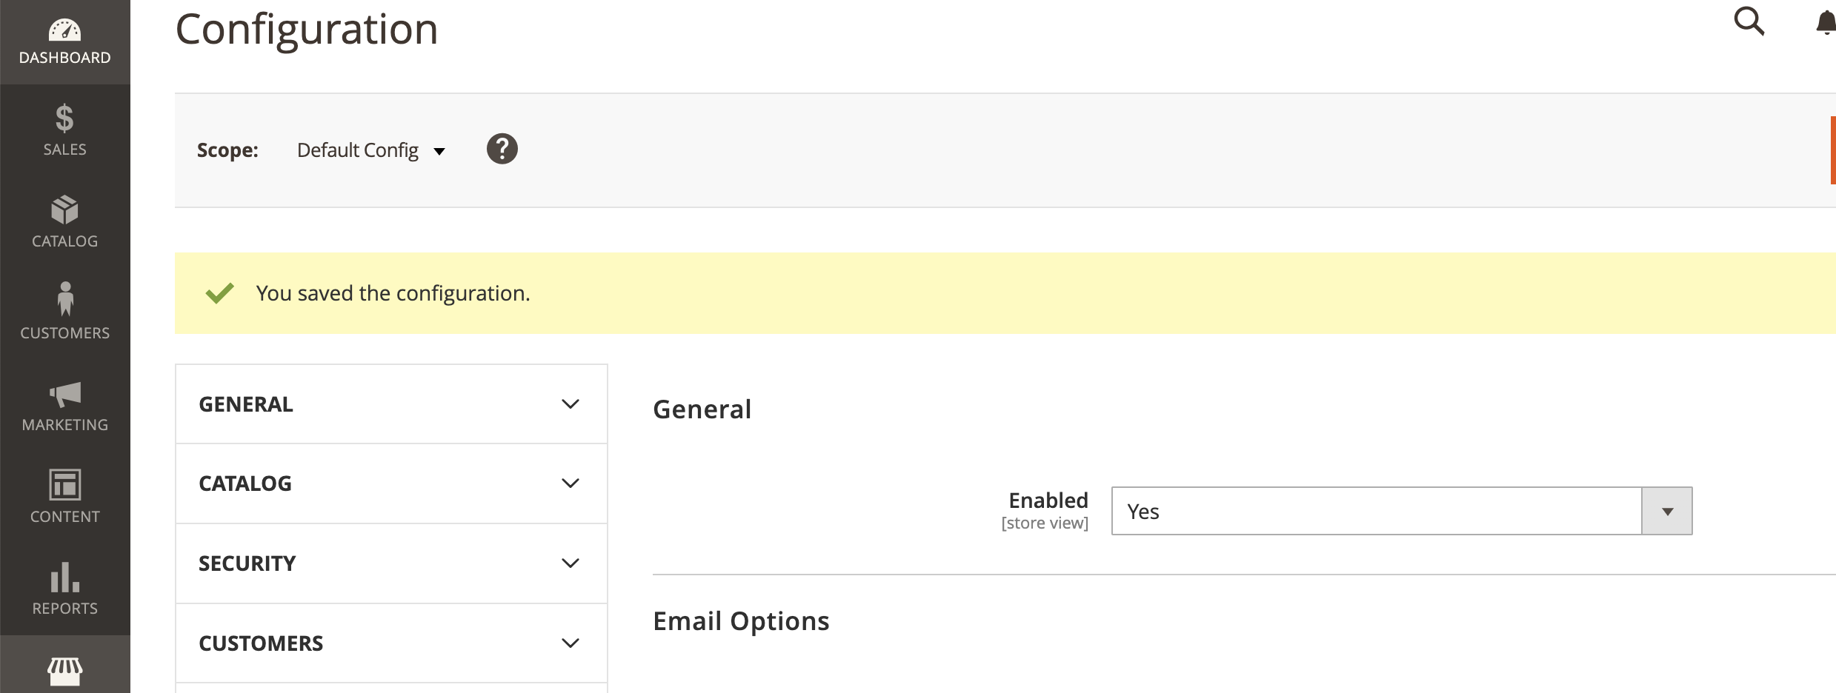Expand the CATALOG configuration tab

point(391,483)
